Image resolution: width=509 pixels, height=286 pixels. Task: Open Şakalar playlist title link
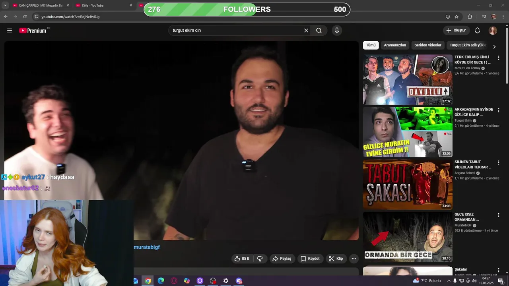[461, 270]
